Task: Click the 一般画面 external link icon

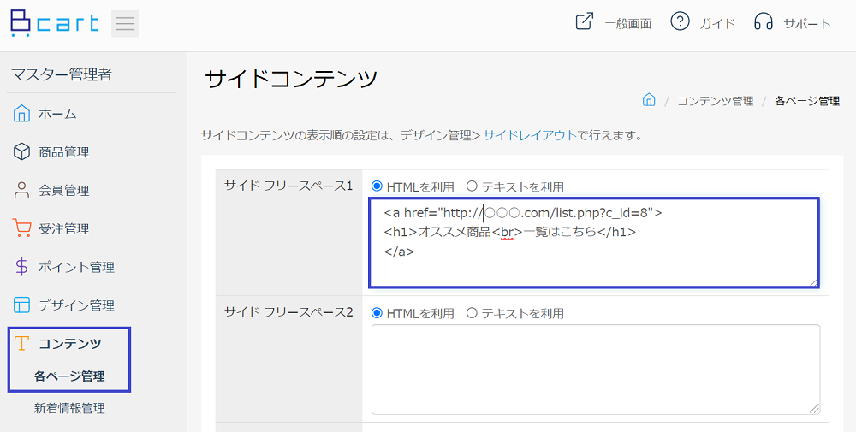Action: coord(584,22)
